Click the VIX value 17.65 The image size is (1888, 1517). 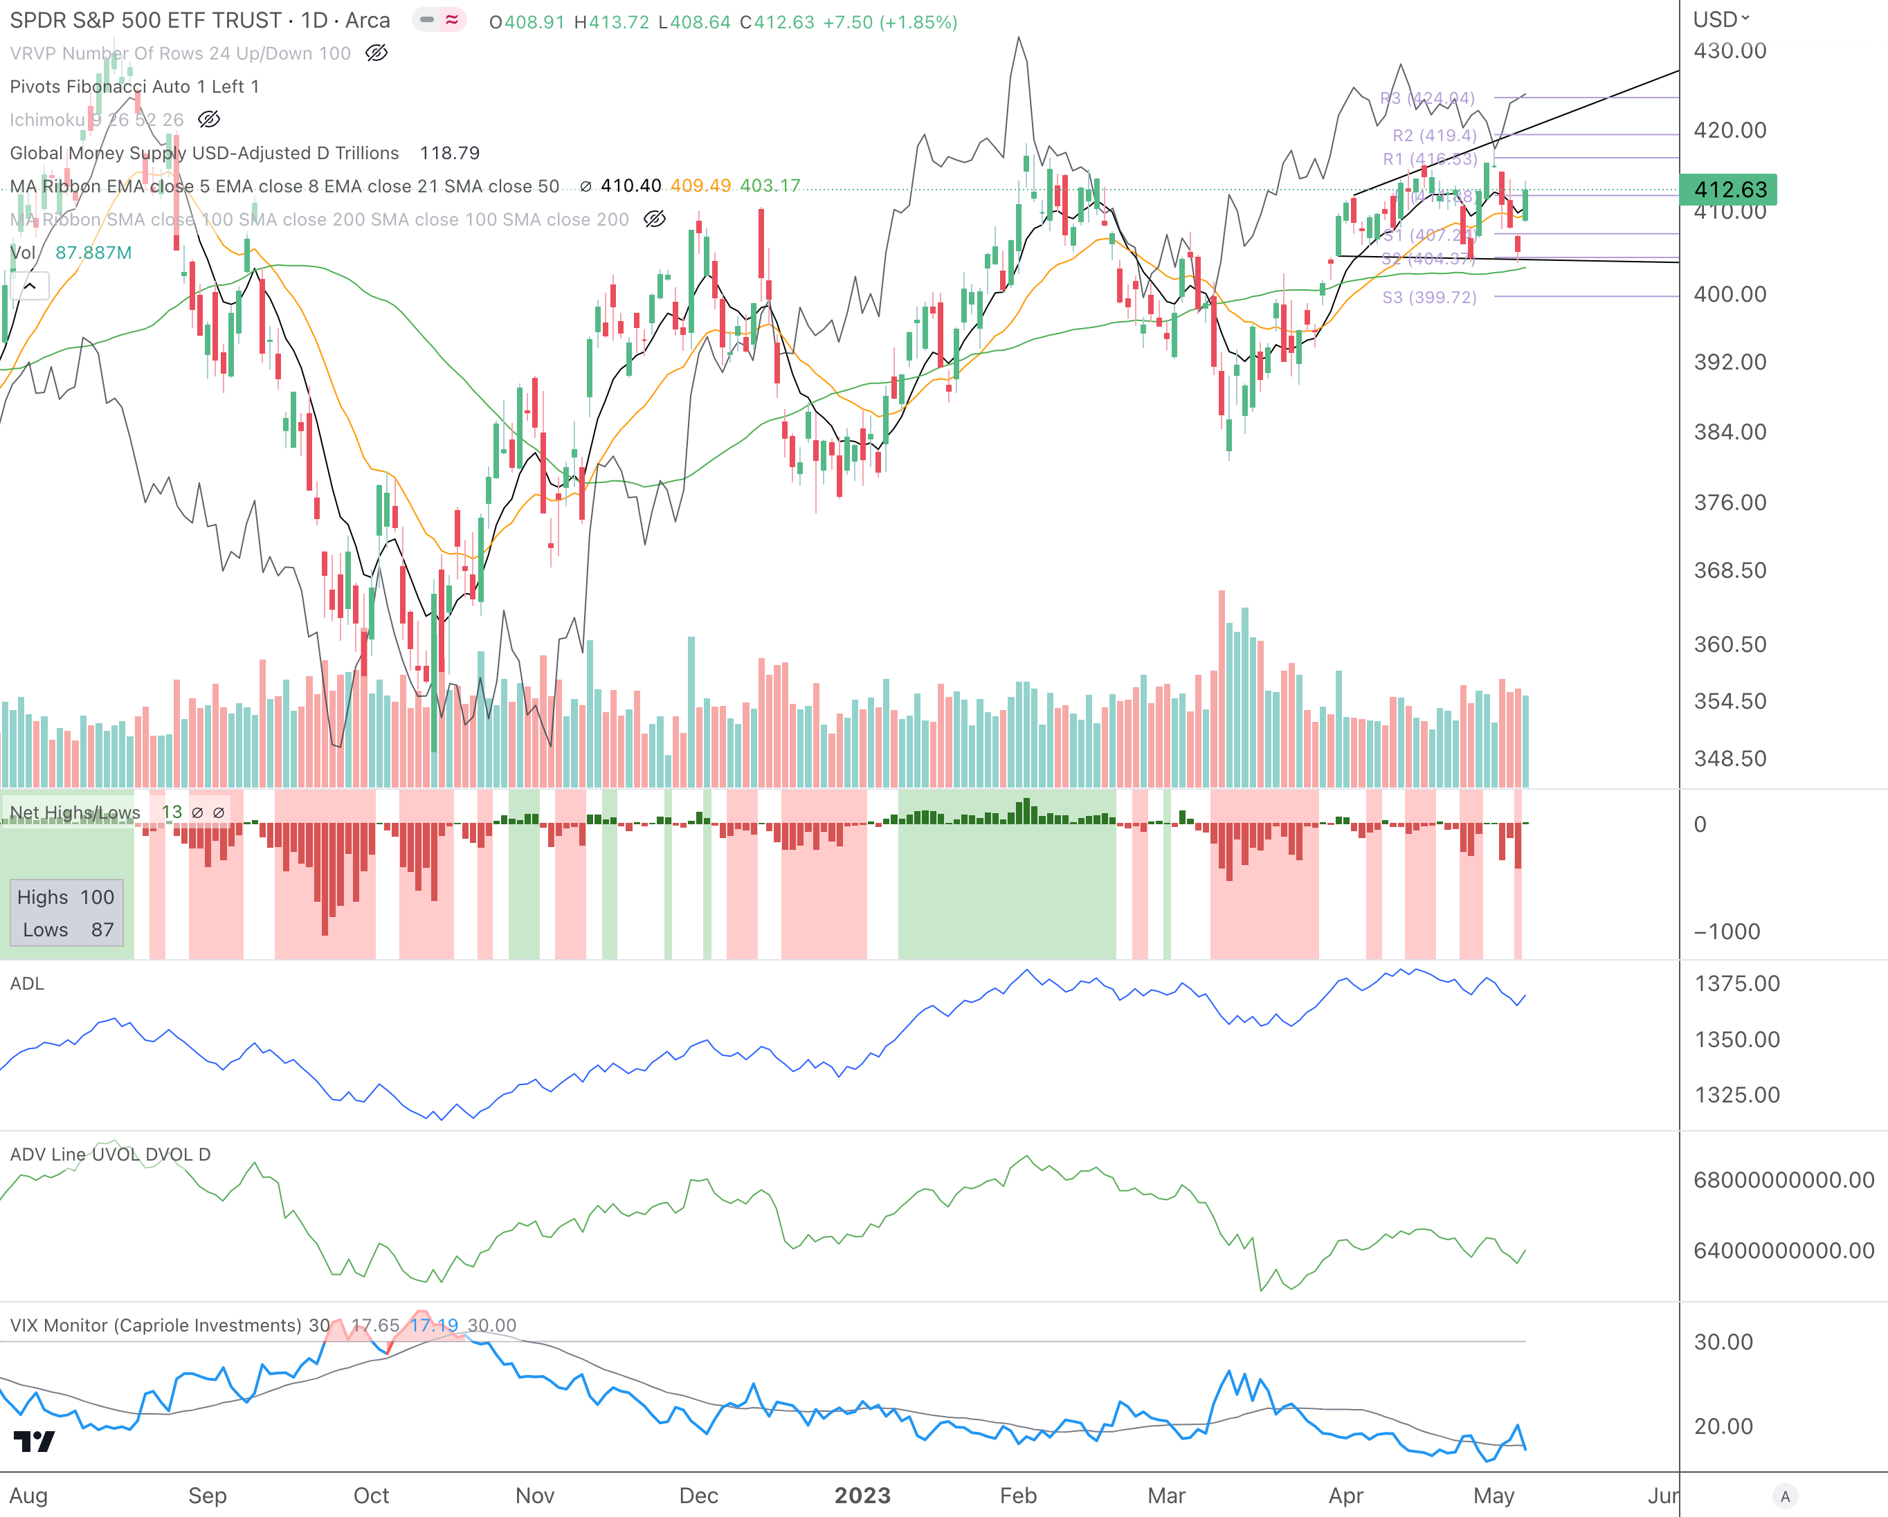pos(376,1325)
